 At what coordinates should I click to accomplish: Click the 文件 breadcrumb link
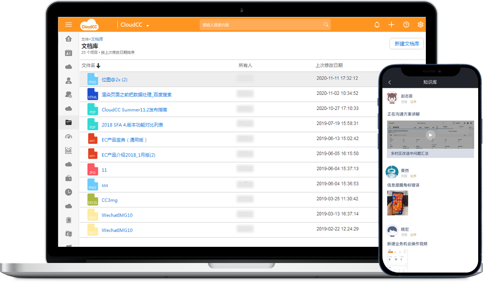click(85, 39)
